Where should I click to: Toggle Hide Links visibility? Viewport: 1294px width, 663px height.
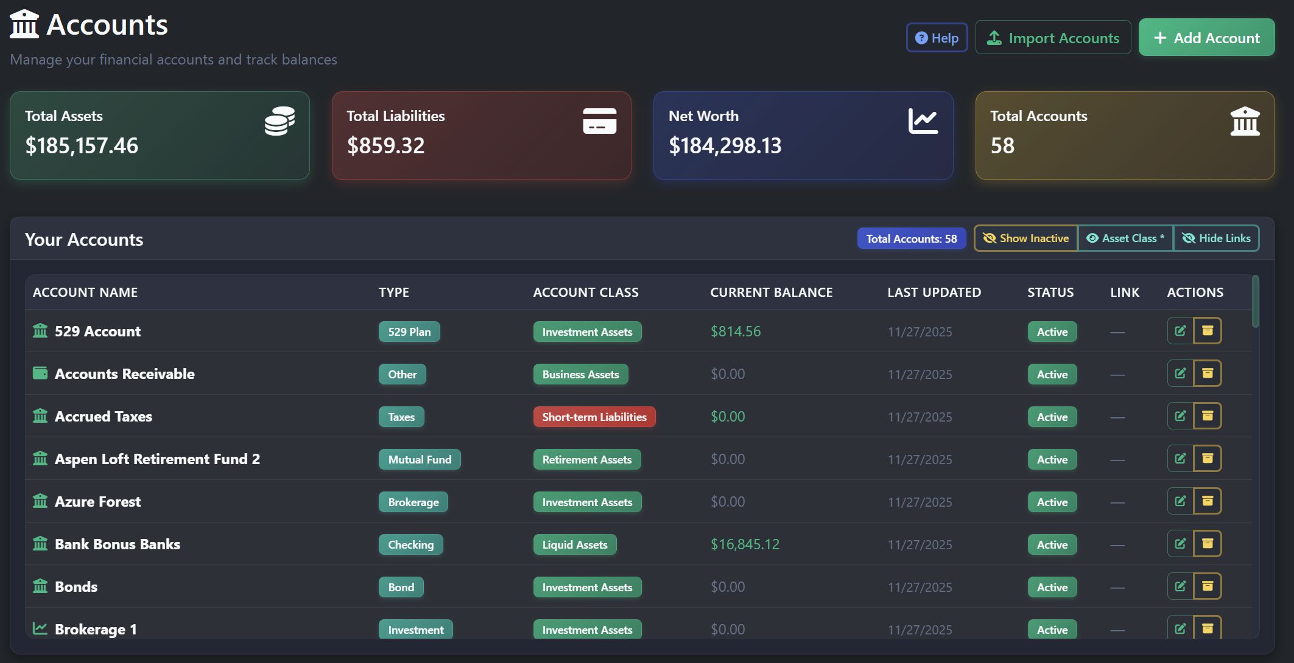point(1216,238)
